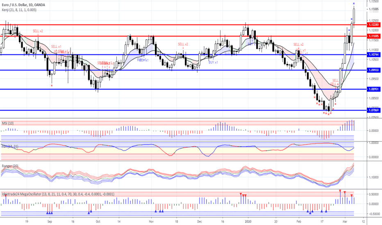Select the blue 1.09930 price label
This screenshot has height=225, width=382.
click(374, 70)
